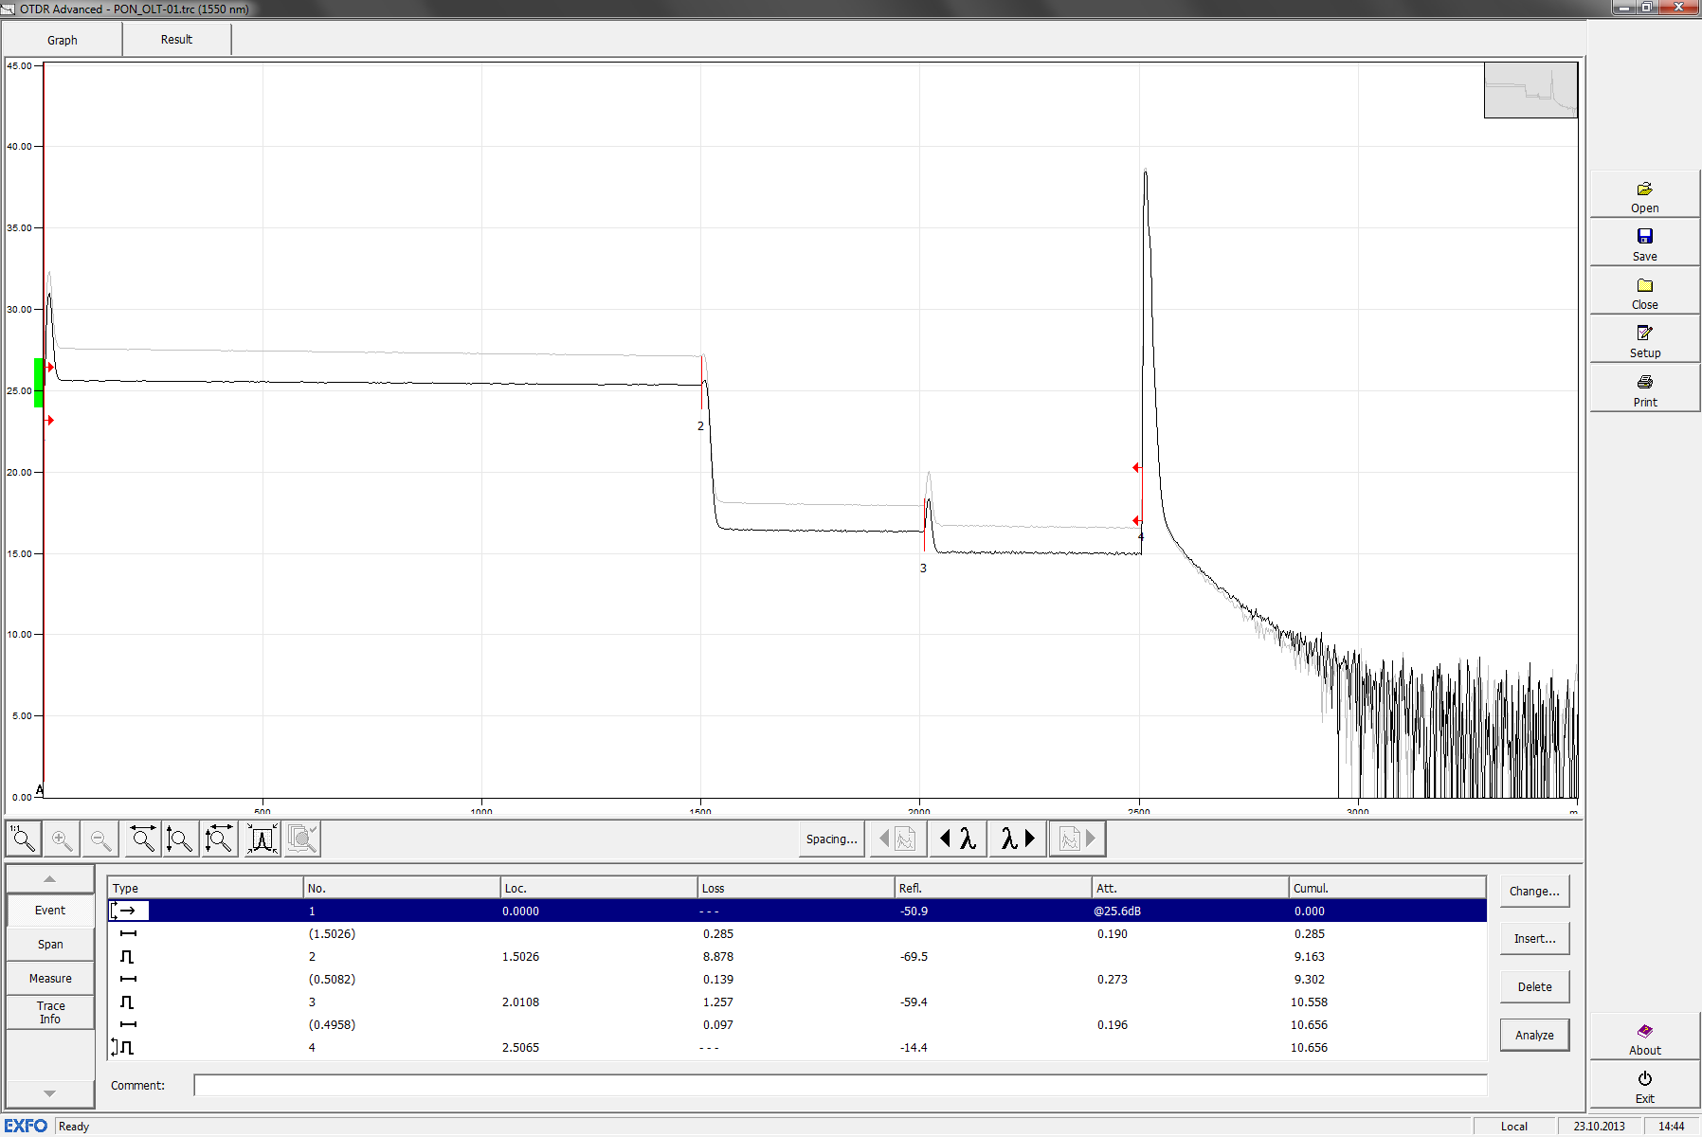1702x1137 pixels.
Task: Click the Type column header
Action: pyautogui.click(x=205, y=888)
